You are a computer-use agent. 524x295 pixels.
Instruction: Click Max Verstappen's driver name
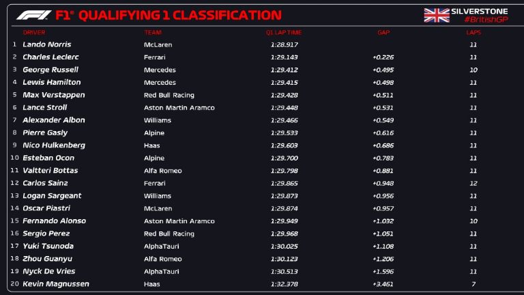(x=53, y=95)
